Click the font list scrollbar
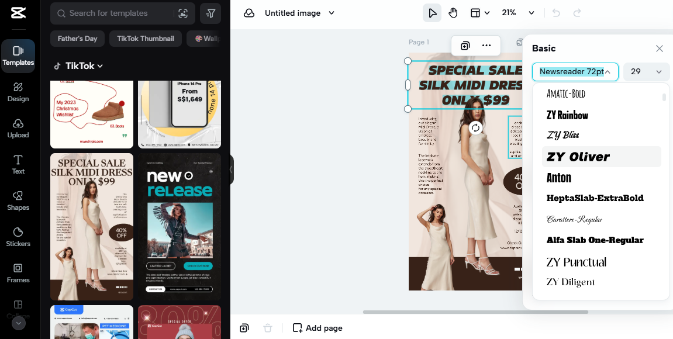673x339 pixels. click(664, 98)
